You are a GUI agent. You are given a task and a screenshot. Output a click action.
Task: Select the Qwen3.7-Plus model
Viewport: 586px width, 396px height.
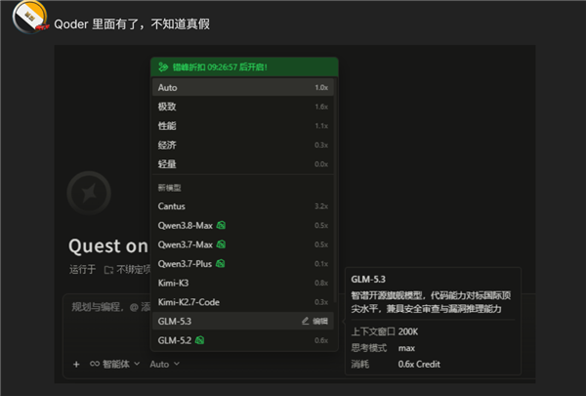pos(243,263)
